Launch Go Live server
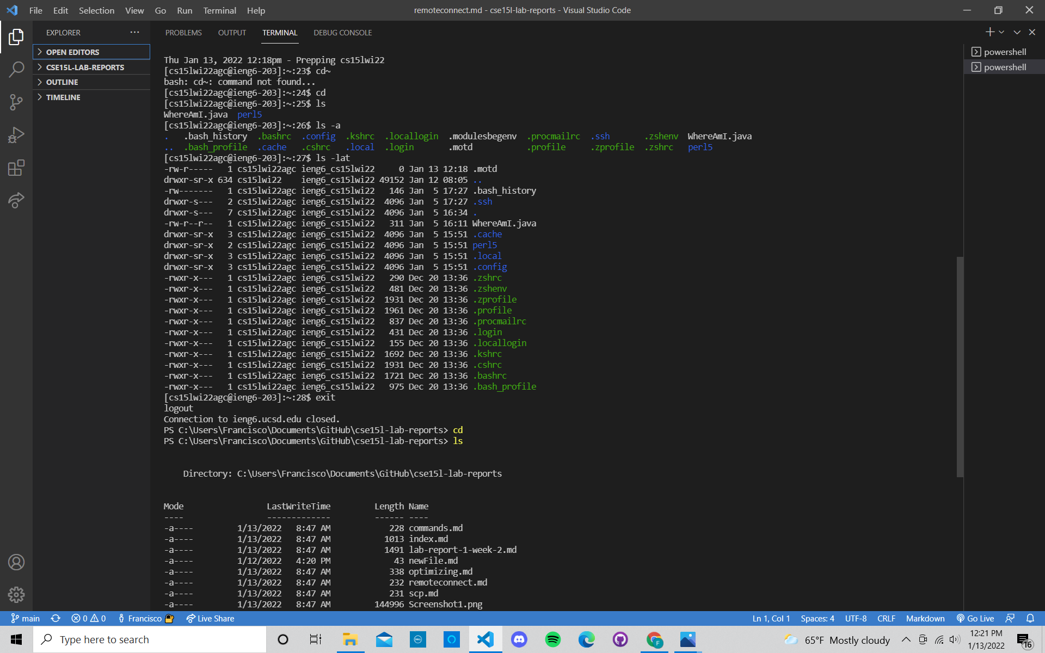The height and width of the screenshot is (653, 1045). (x=975, y=618)
